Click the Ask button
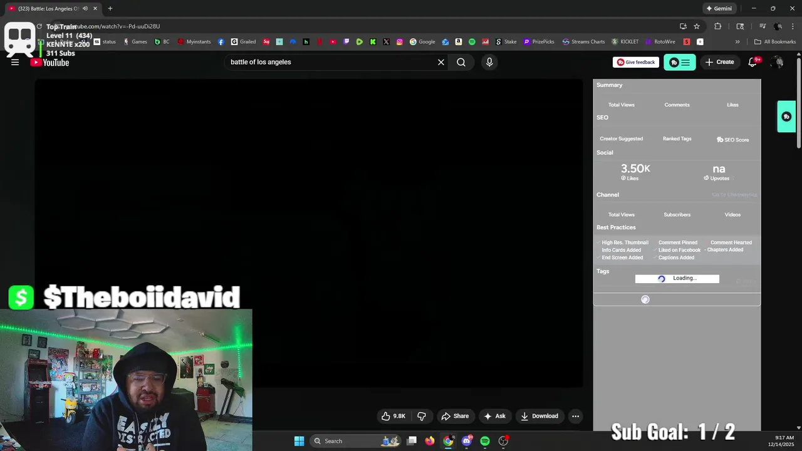This screenshot has width=802, height=451. coord(494,416)
